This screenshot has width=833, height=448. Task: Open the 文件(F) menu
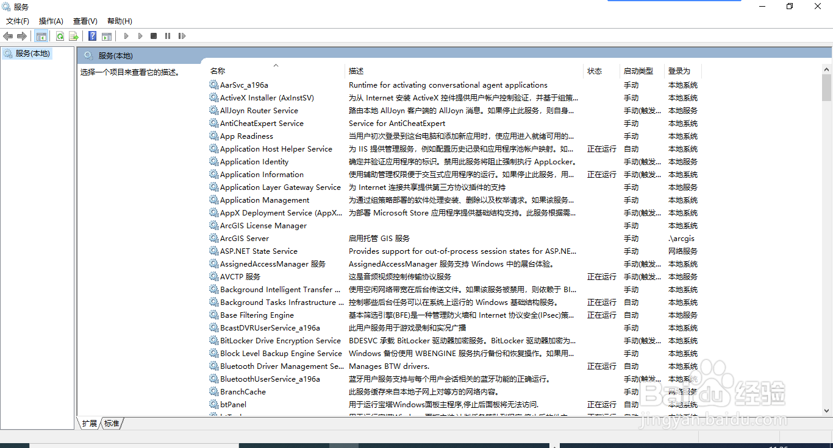pyautogui.click(x=18, y=21)
